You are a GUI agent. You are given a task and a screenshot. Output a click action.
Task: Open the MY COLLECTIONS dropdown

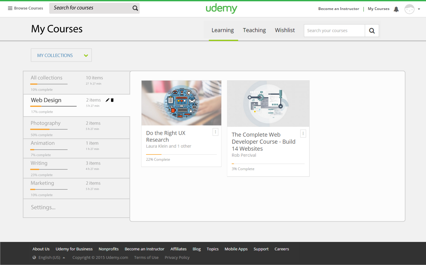coord(61,55)
